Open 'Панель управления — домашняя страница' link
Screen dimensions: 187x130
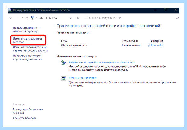(x=27, y=30)
